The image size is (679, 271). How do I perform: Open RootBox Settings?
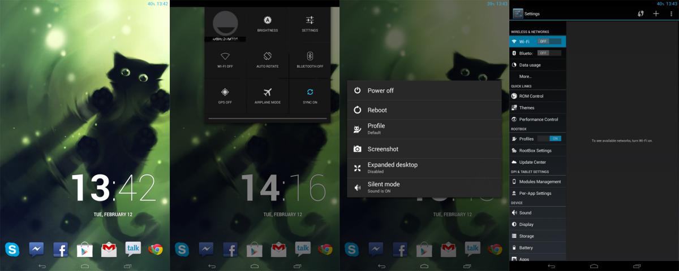(x=538, y=151)
